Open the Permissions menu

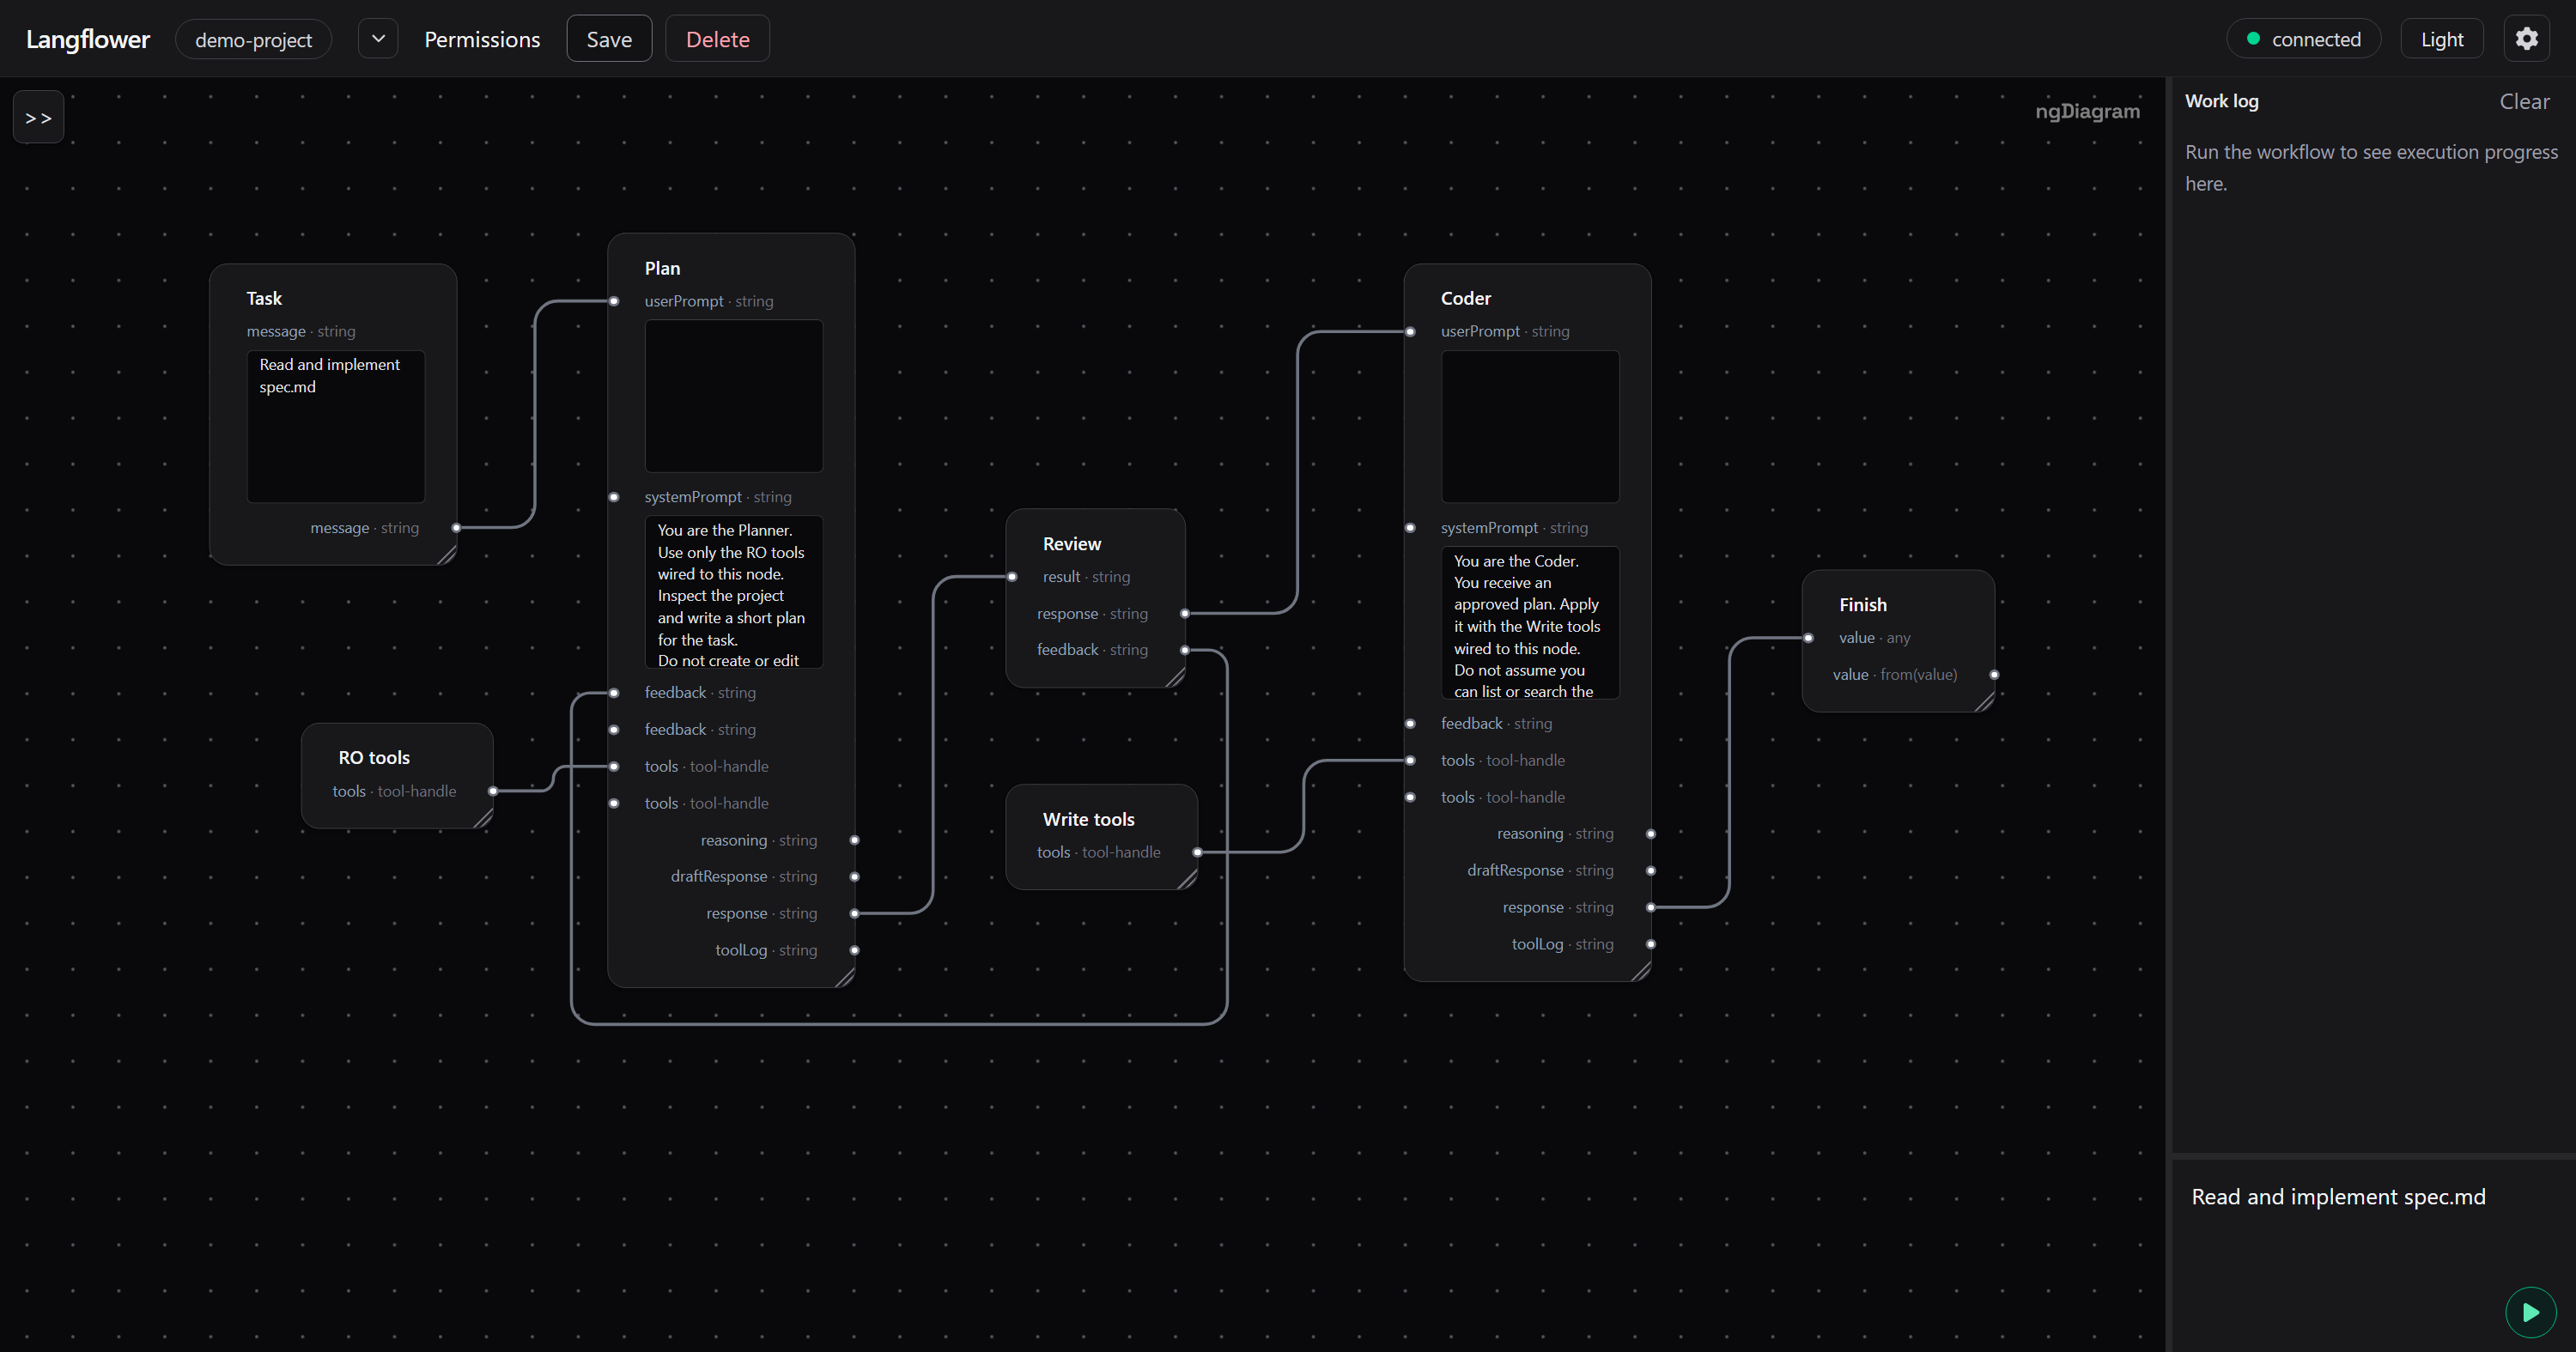(482, 39)
